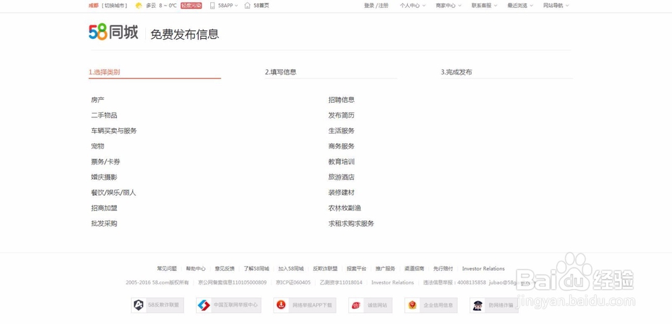This screenshot has height=324, width=672.
Task: Open the 企业信用信息 badge
Action: click(431, 305)
